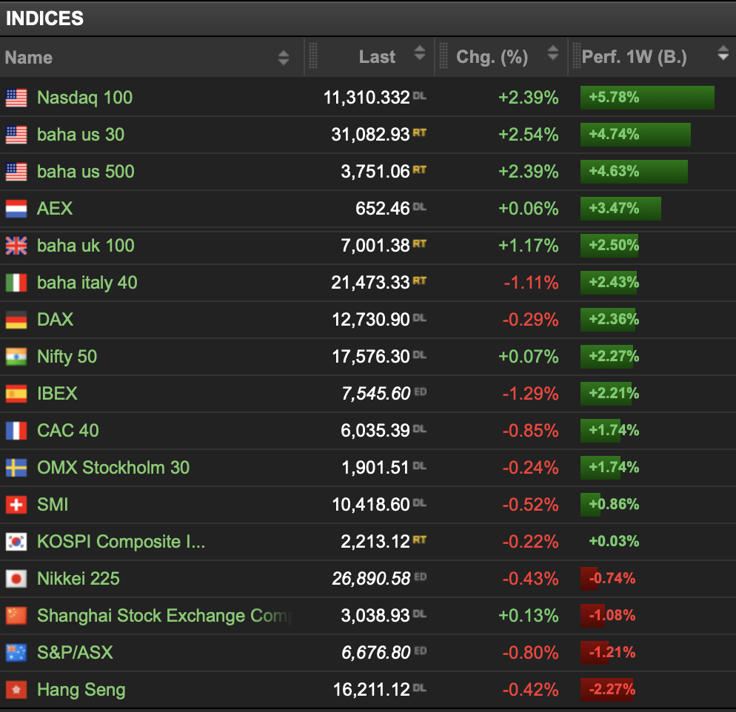Click the US flag beside baha us 500
The image size is (736, 712).
(16, 172)
